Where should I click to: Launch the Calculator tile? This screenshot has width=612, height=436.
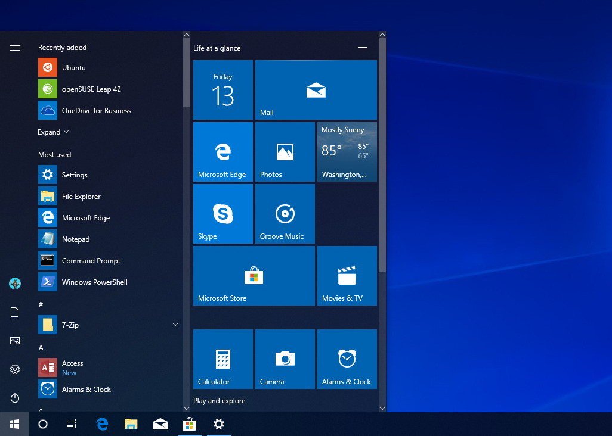222,359
